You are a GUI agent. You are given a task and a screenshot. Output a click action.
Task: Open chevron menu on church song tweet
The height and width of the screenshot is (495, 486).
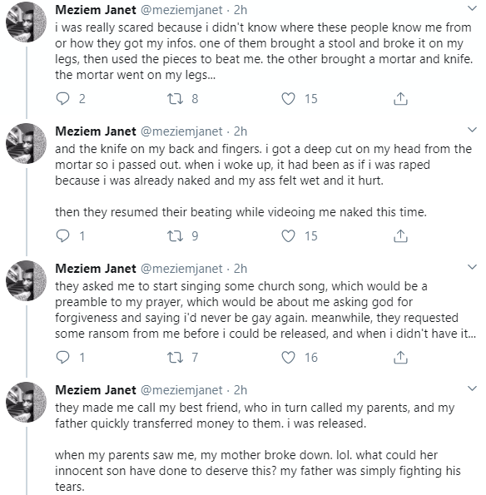(472, 267)
